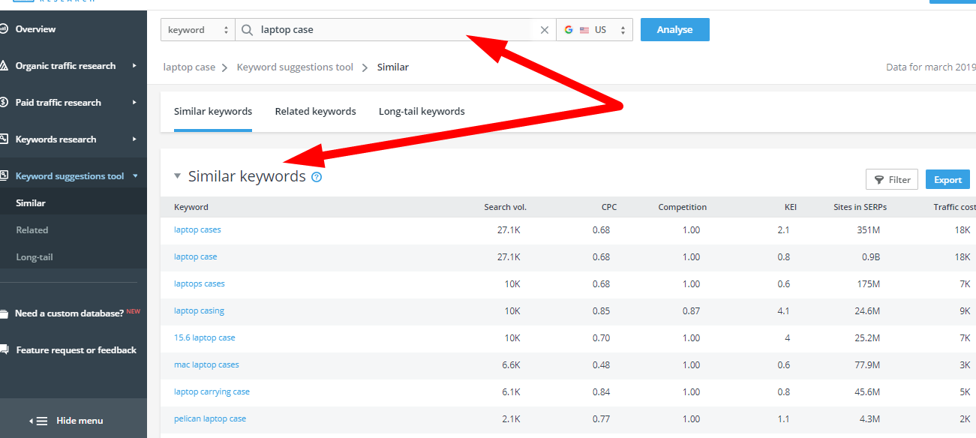This screenshot has height=438, width=976.
Task: Clear the search field with X icon
Action: (x=545, y=30)
